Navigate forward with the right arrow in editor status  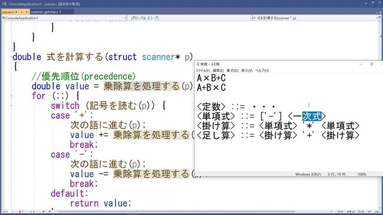(50, 211)
